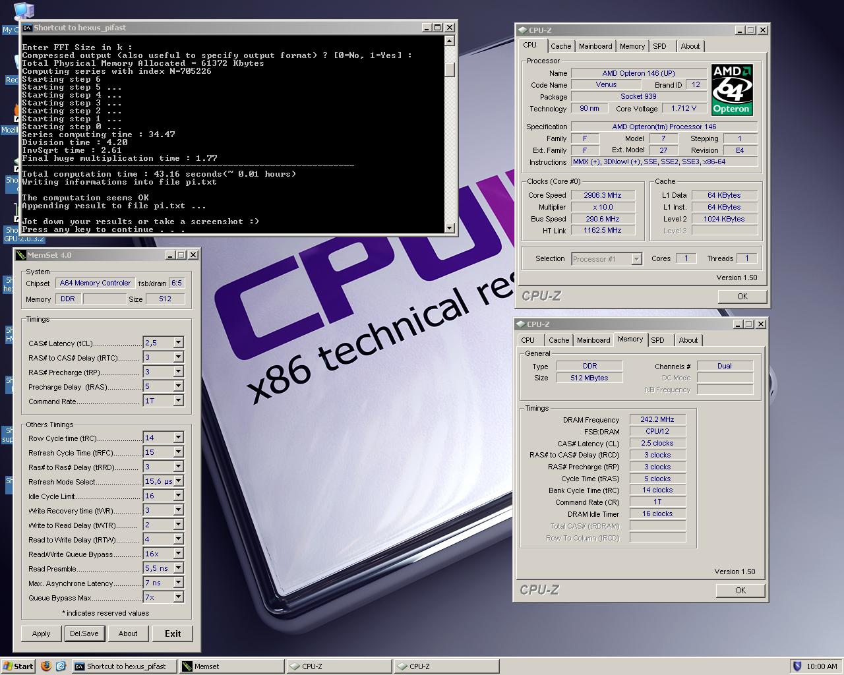The image size is (844, 675).
Task: Click the AMD Opteron 64 logo in CPU-Z
Action: [732, 90]
